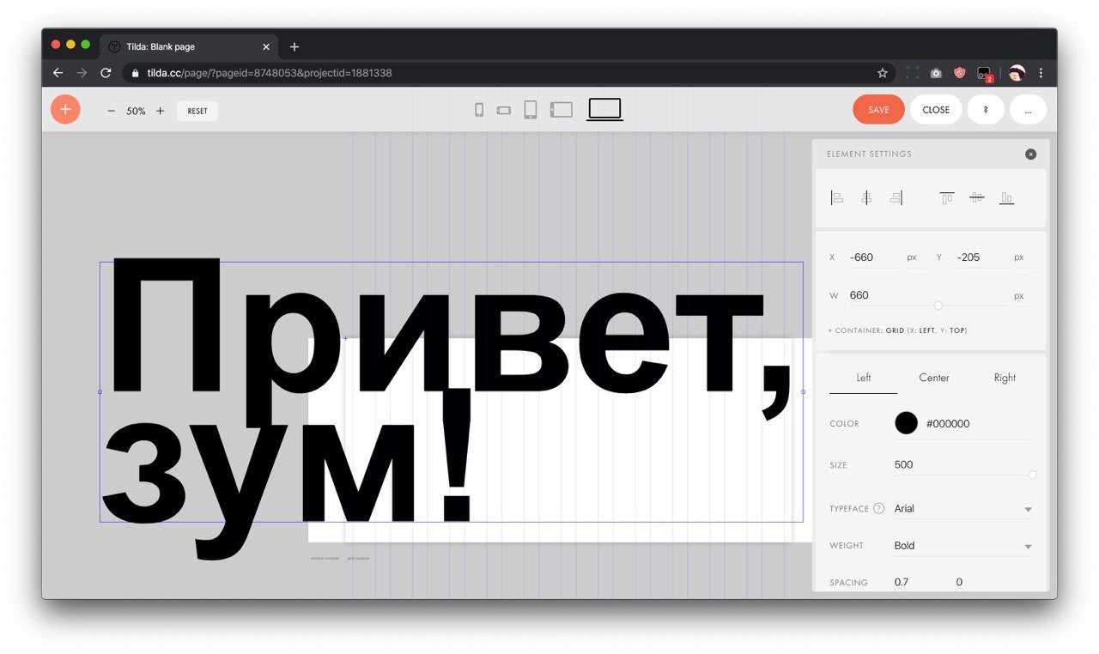Image resolution: width=1099 pixels, height=654 pixels.
Task: Increase zoom with the plus icon
Action: (160, 111)
